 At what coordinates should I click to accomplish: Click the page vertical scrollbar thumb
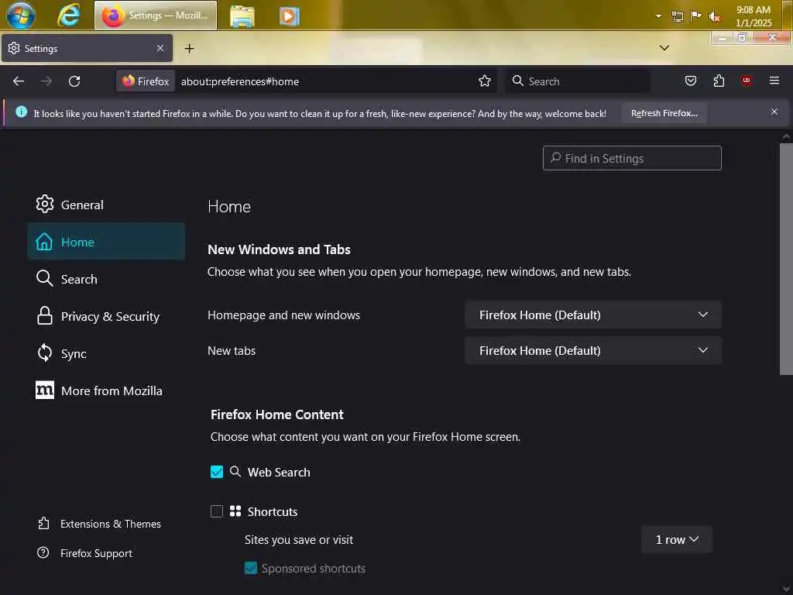786,259
